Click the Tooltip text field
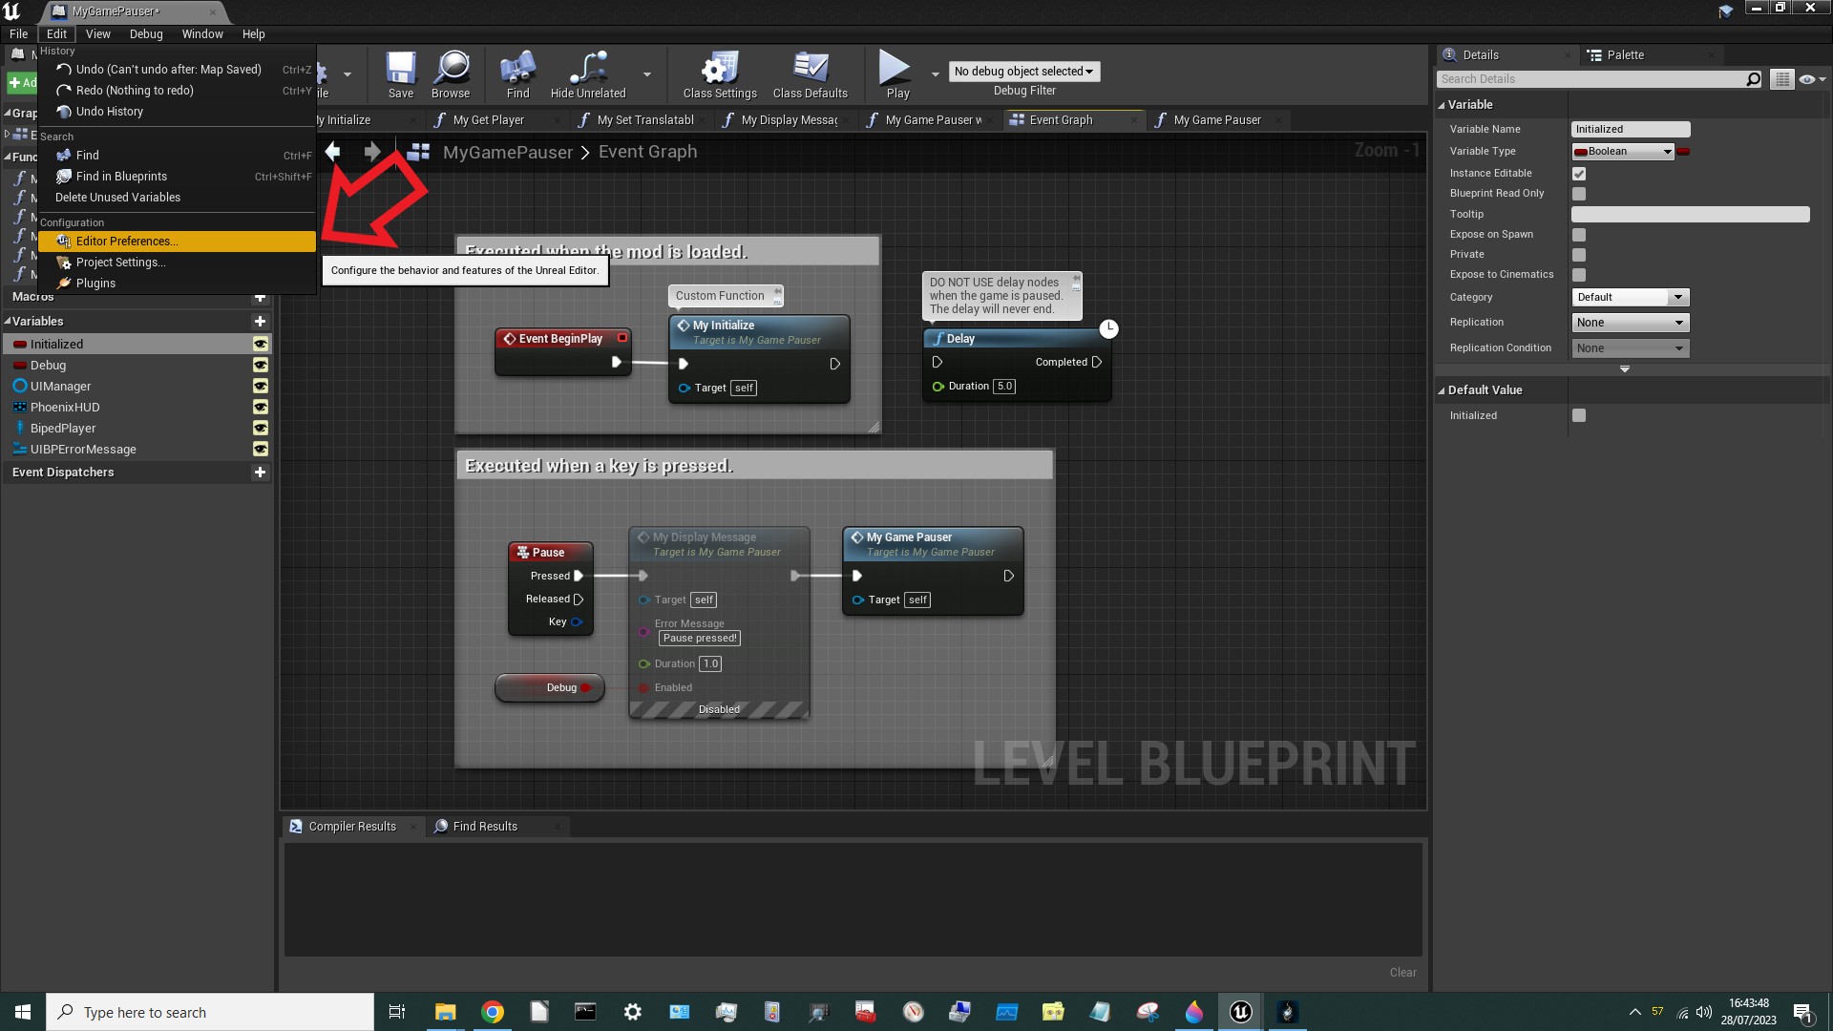1833x1031 pixels. pos(1690,215)
